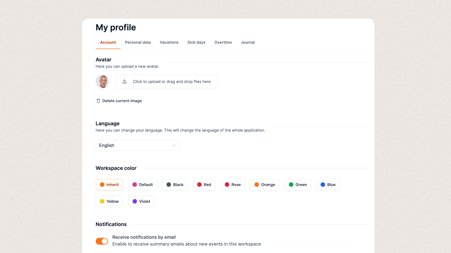The image size is (451, 253).
Task: Toggle Receive notifications by email switch
Action: pos(102,241)
